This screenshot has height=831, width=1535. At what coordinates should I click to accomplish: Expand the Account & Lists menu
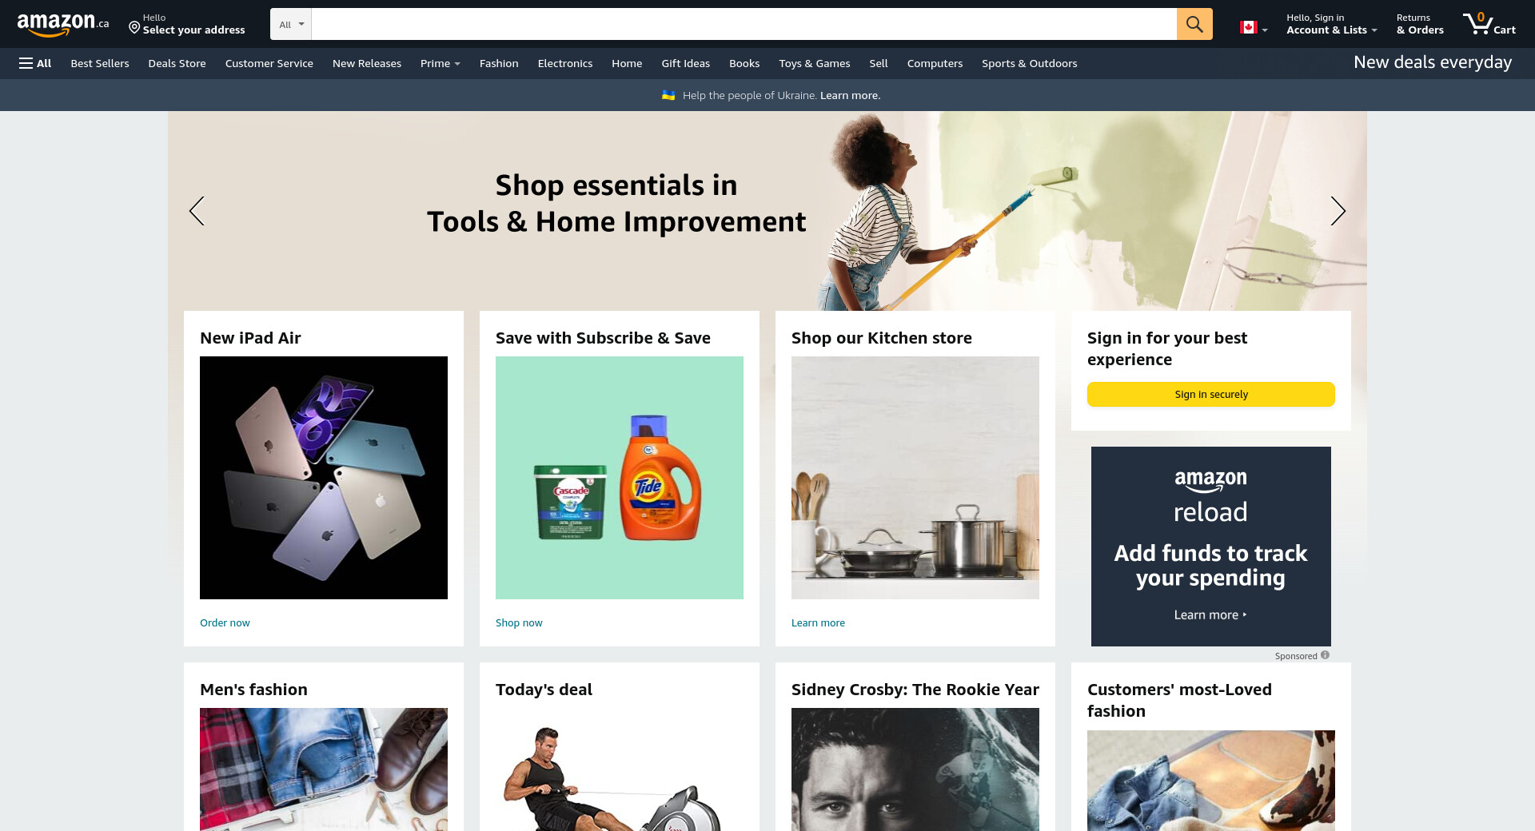tap(1331, 24)
